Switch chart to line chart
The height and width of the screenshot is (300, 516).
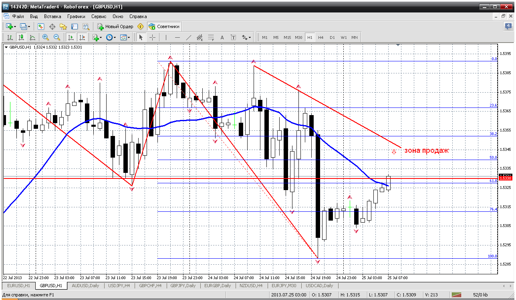click(32, 37)
